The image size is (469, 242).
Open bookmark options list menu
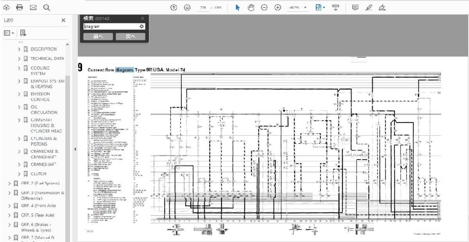(9, 33)
